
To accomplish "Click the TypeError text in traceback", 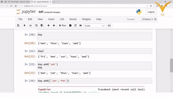I will point(44,89).
